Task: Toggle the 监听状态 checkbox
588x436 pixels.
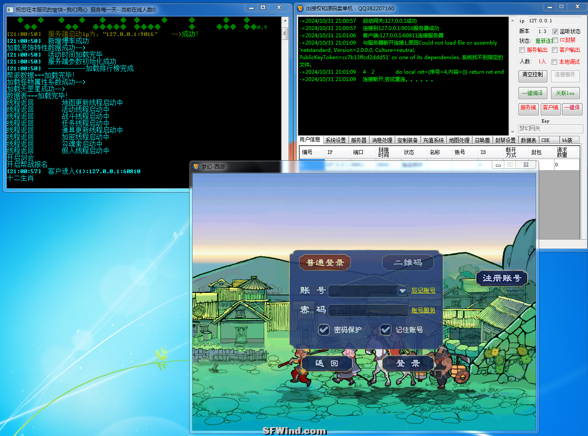Action: coord(555,31)
